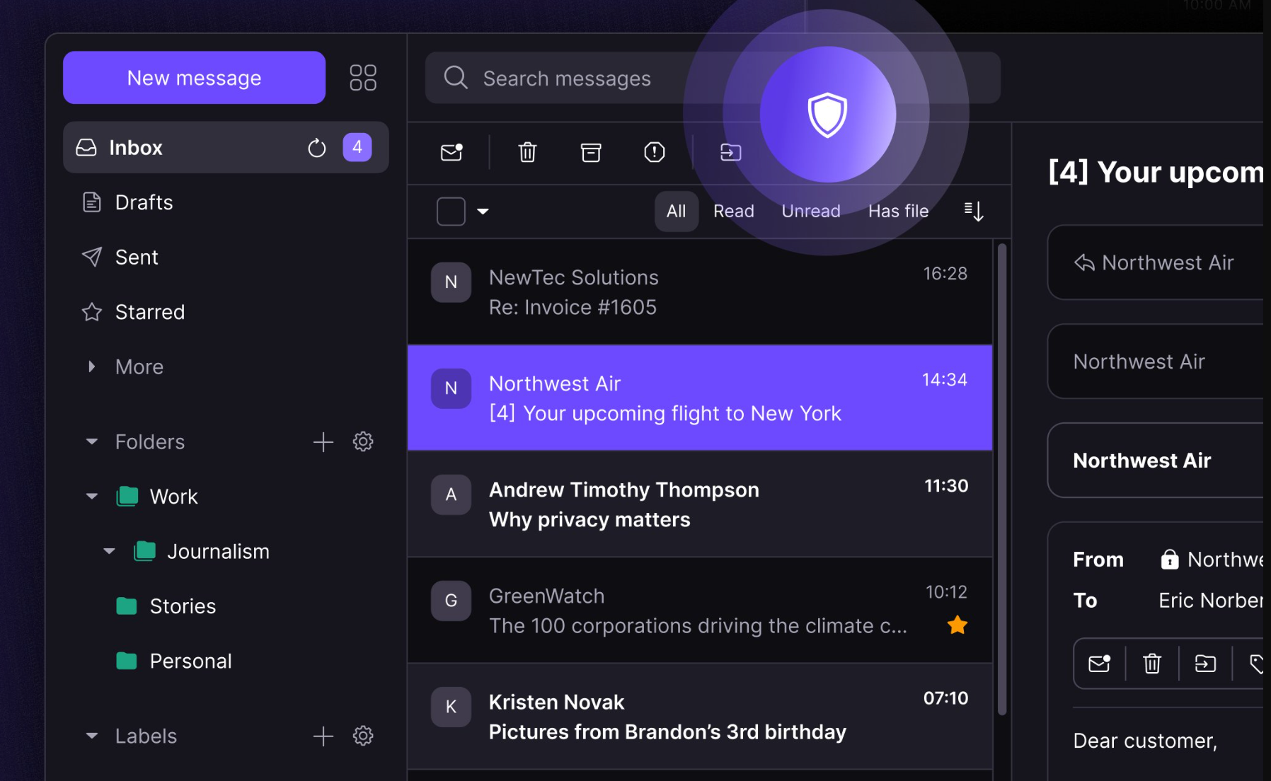The height and width of the screenshot is (781, 1271).
Task: Click the Search messages field
Action: click(713, 78)
